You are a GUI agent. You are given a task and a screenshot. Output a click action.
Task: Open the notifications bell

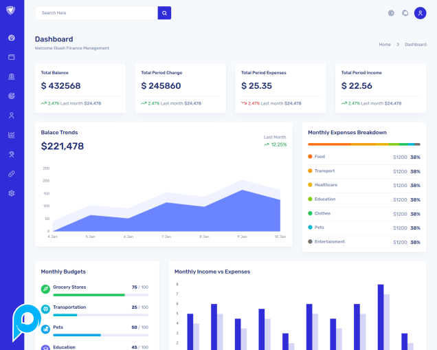[x=405, y=13]
